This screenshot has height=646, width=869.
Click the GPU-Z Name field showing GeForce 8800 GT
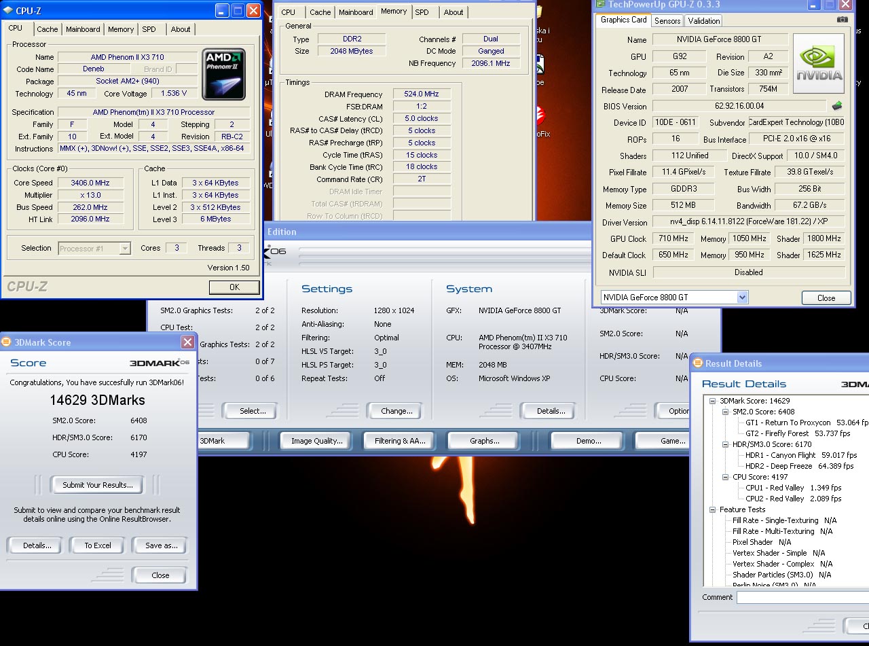coord(720,39)
